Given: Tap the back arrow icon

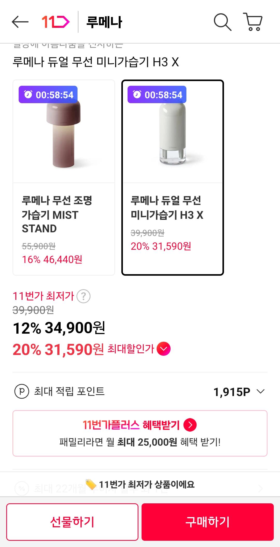Looking at the screenshot, I should tap(20, 22).
